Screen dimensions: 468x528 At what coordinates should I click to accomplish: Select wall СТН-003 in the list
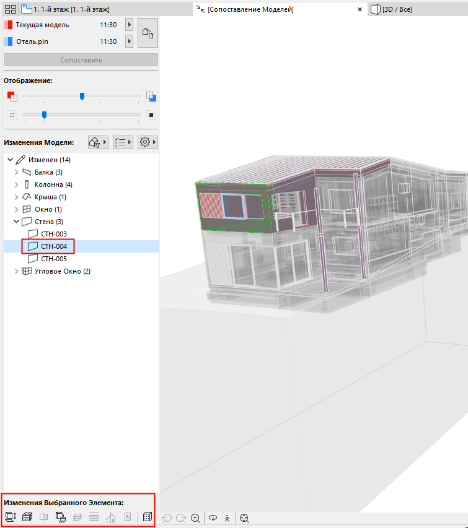54,234
